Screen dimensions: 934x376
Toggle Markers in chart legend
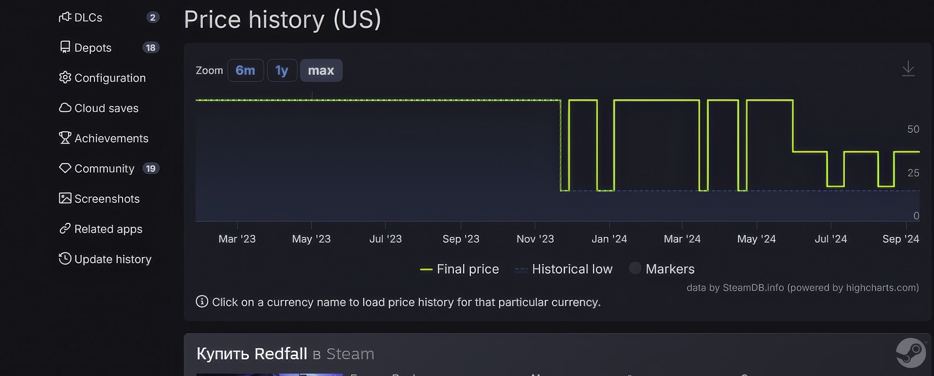tap(662, 269)
